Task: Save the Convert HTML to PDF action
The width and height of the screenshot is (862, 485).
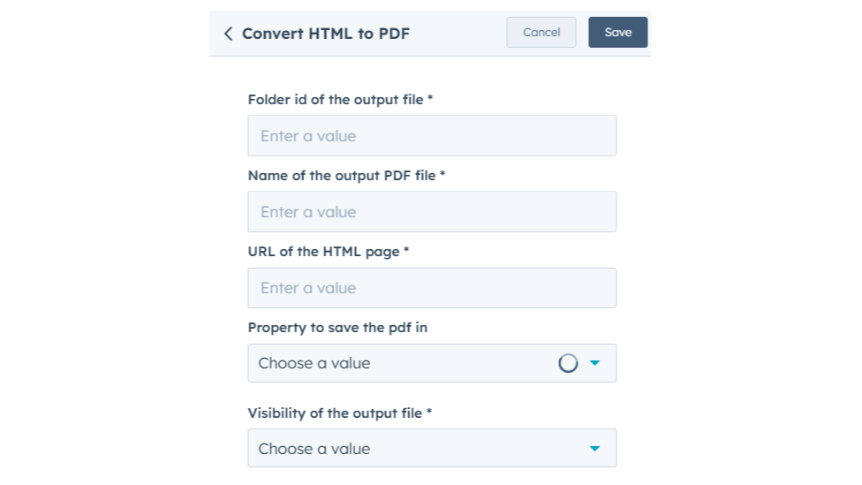Action: pos(617,33)
